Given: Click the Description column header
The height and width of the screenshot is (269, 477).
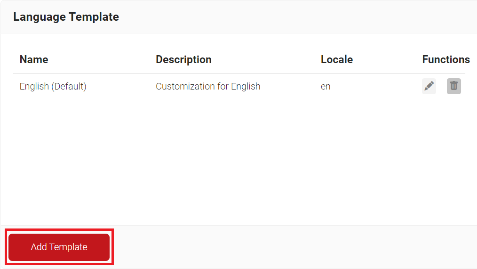Looking at the screenshot, I should coord(183,59).
